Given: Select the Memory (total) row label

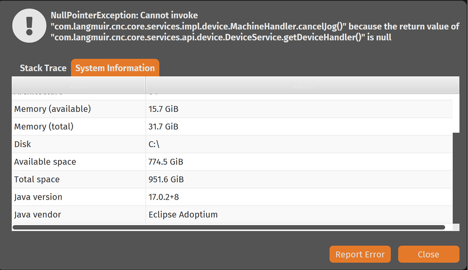Looking at the screenshot, I should coord(44,127).
